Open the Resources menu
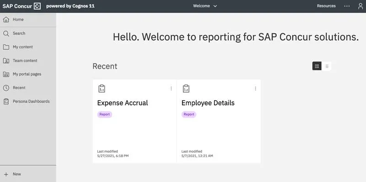This screenshot has width=366, height=182. [x=326, y=6]
